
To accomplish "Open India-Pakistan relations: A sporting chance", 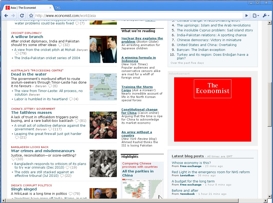I will coord(212,35).
